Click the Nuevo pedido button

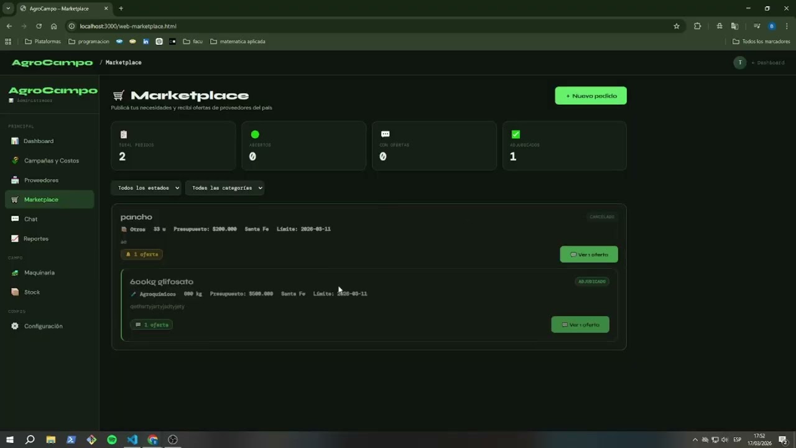pos(591,96)
